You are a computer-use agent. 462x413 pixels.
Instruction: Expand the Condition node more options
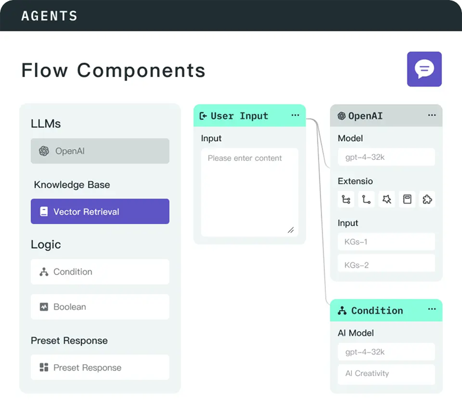click(x=432, y=309)
